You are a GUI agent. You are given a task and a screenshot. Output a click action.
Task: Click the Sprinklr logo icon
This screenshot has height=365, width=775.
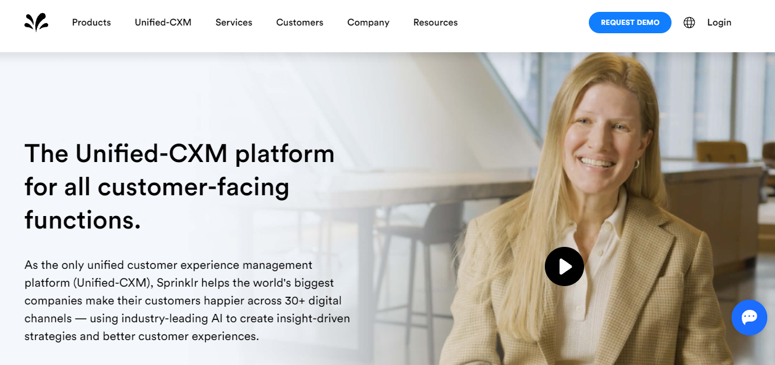tap(36, 23)
